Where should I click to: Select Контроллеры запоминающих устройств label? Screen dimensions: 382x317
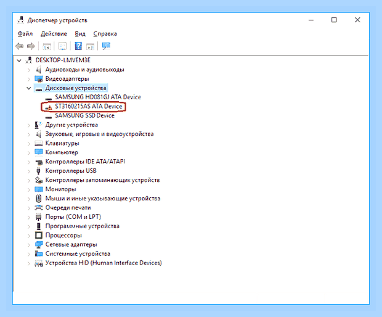[102, 180]
